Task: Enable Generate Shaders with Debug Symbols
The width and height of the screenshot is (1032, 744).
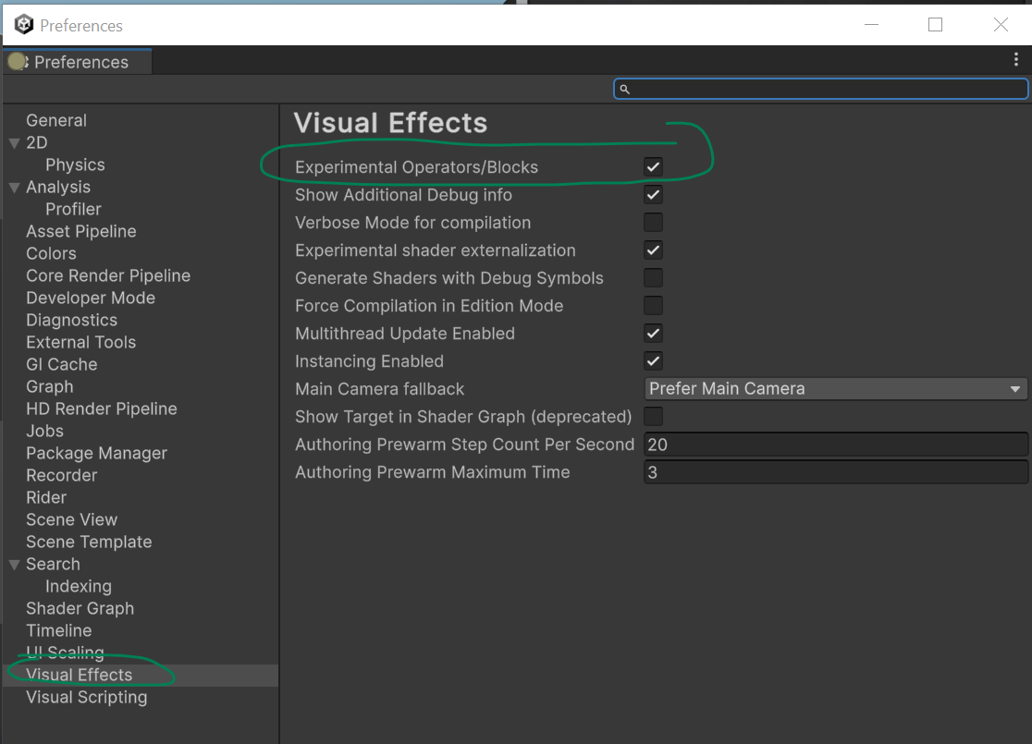Action: 653,277
